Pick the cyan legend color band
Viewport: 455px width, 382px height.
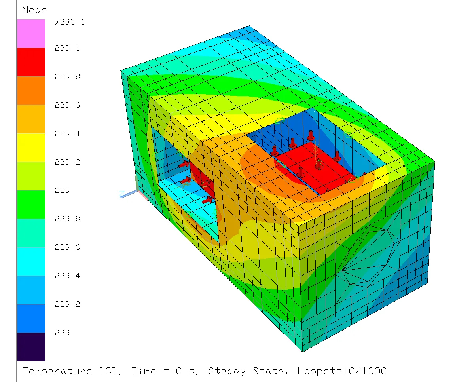(x=31, y=261)
